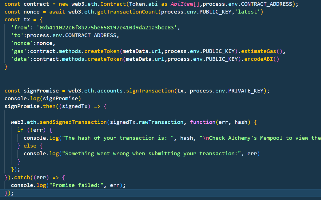The height and width of the screenshot is (200, 321).
Task: Click the 'data' property key
Action: tap(20, 59)
